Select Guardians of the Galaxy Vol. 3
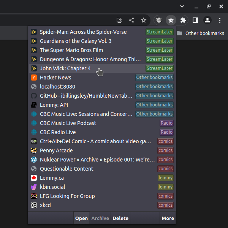The width and height of the screenshot is (228, 228). click(102, 41)
